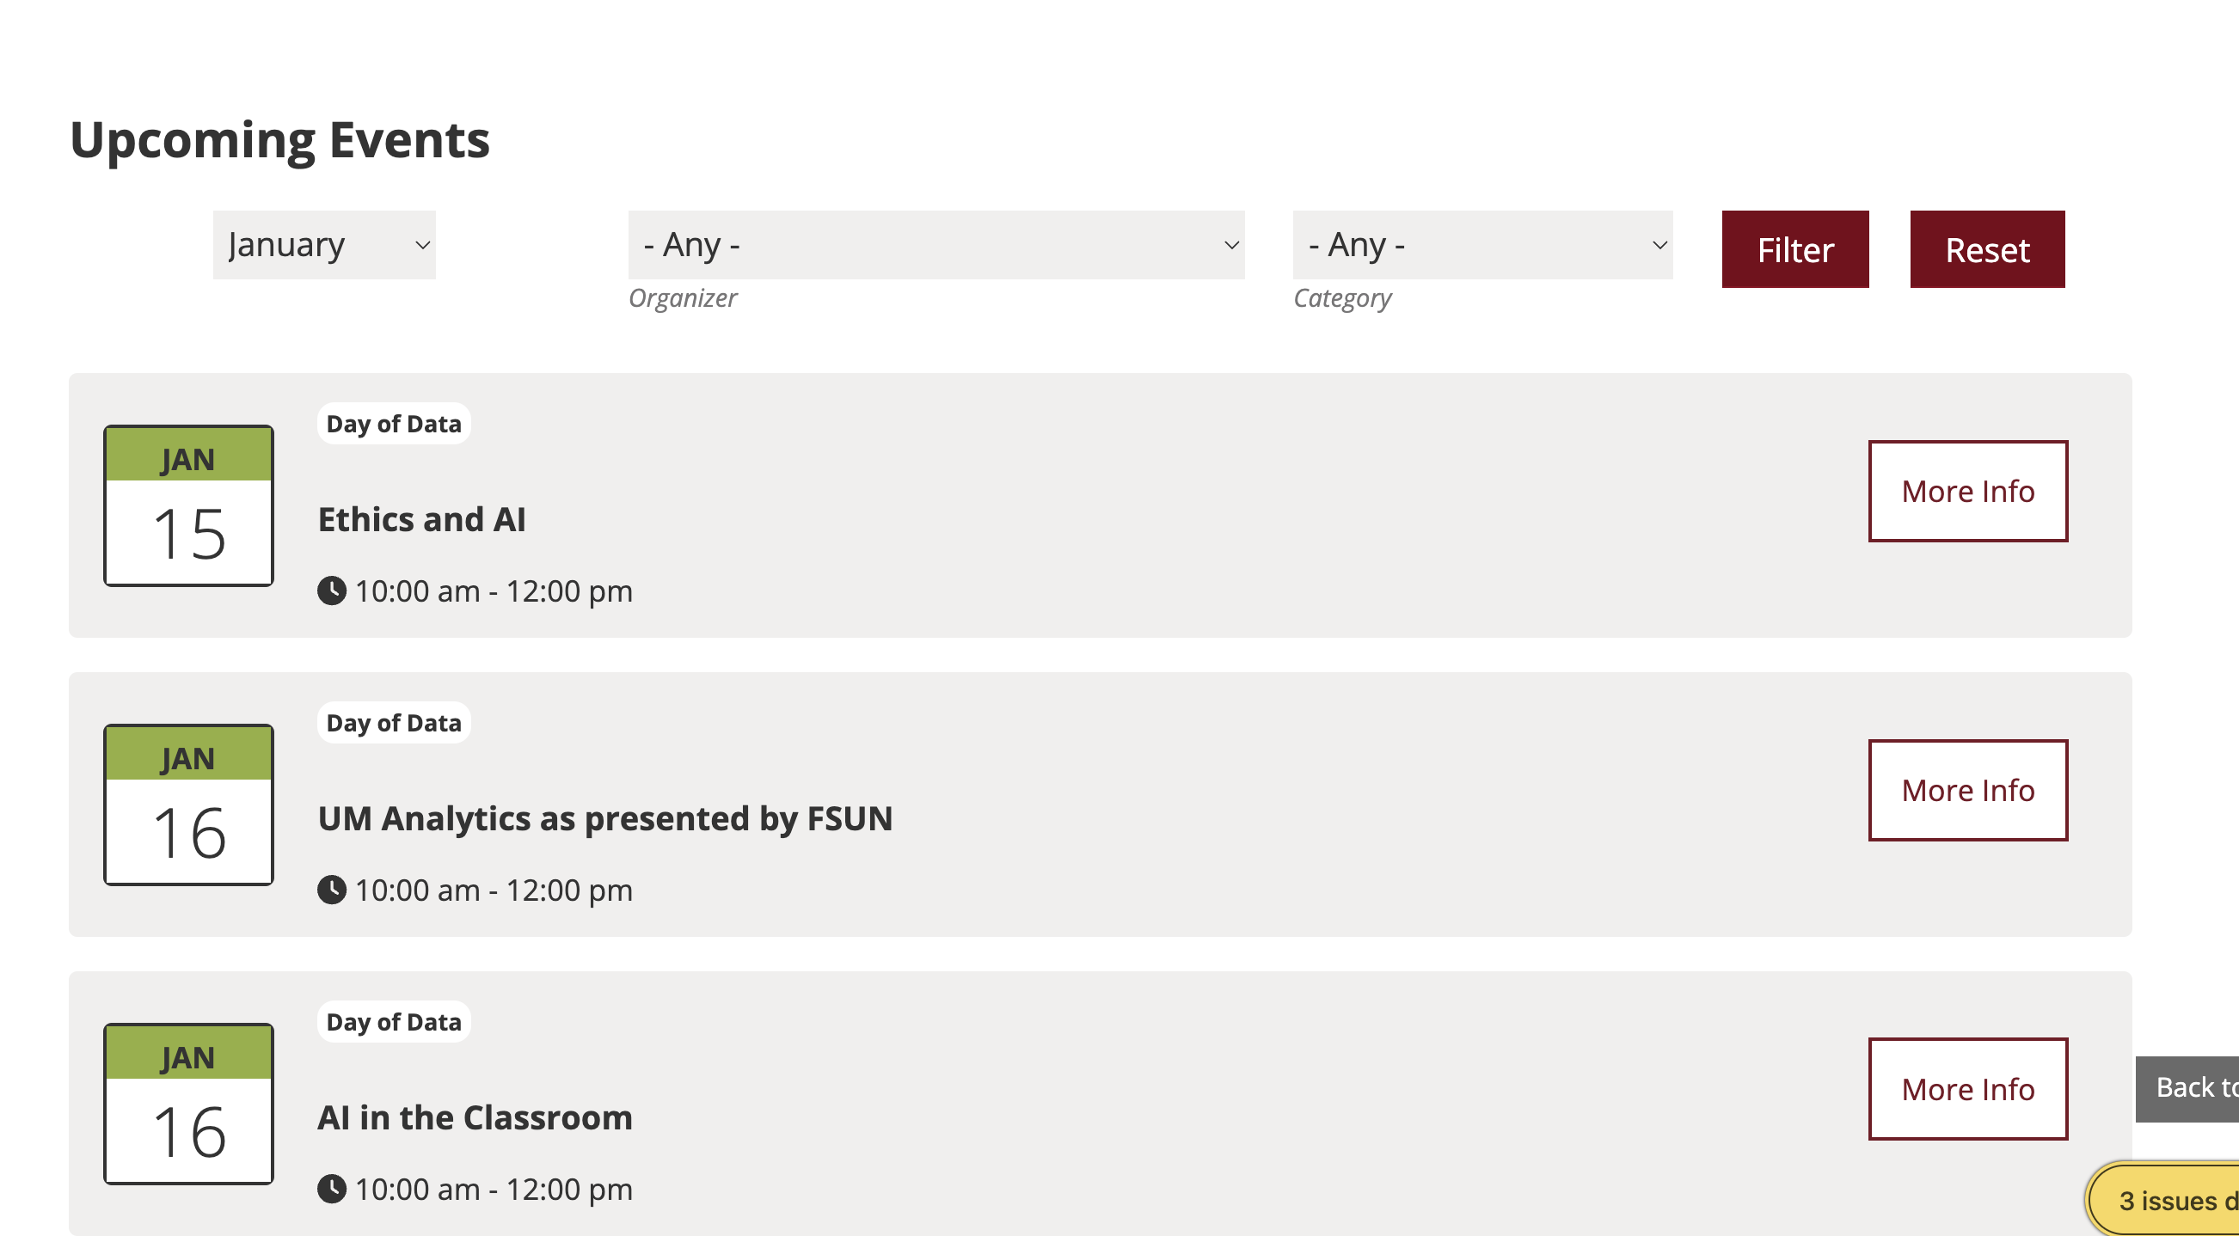Click the Back to top button

(x=2188, y=1088)
